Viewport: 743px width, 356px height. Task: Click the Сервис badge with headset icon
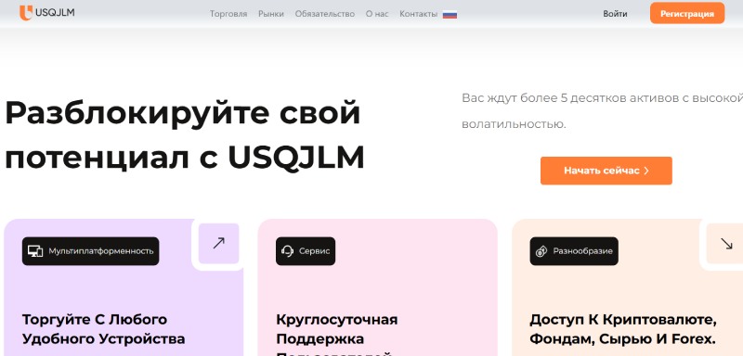[306, 251]
